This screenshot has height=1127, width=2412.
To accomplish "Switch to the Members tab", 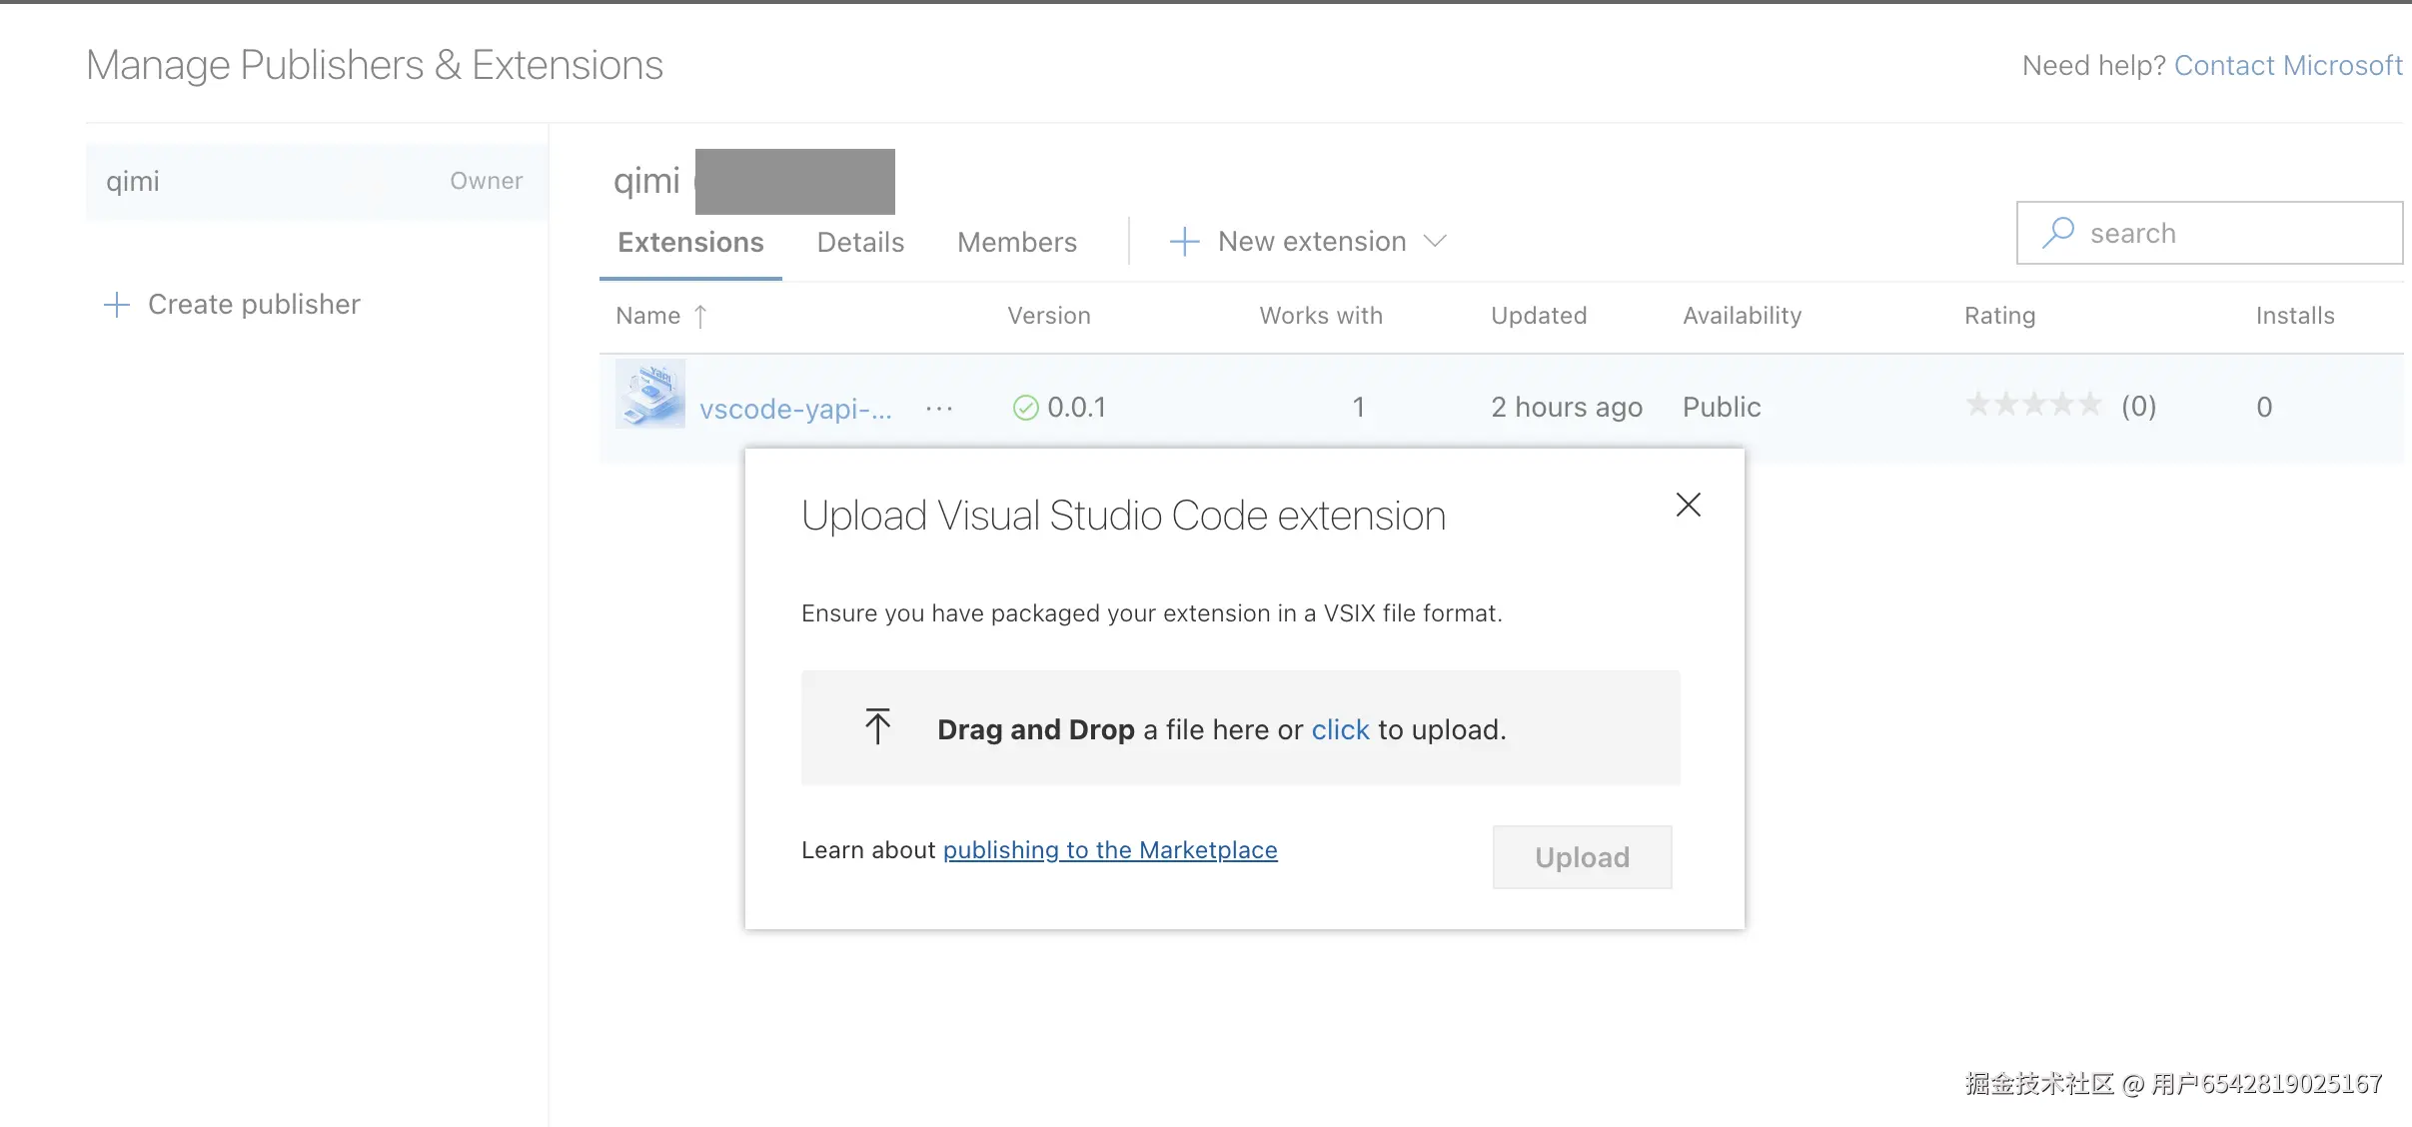I will [x=1016, y=243].
